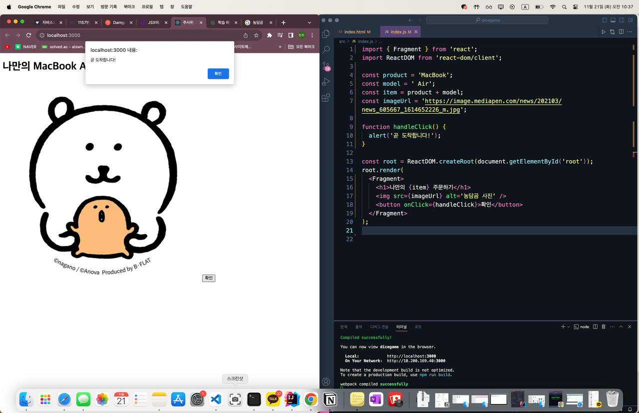Viewport: 639px width, 413px height.
Task: Open Chrome three-dot menu
Action: [312, 35]
